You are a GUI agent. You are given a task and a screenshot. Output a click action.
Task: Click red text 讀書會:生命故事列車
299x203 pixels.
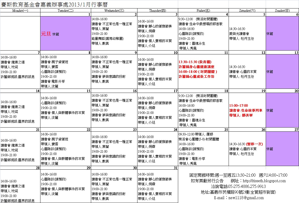pyautogui.click(x=246, y=111)
